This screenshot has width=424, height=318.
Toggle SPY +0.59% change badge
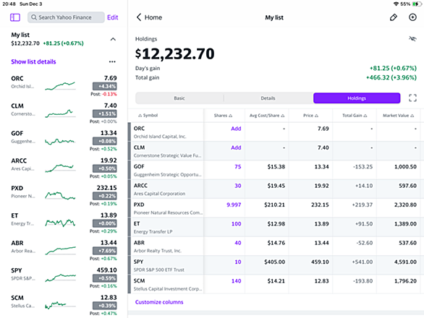point(105,278)
